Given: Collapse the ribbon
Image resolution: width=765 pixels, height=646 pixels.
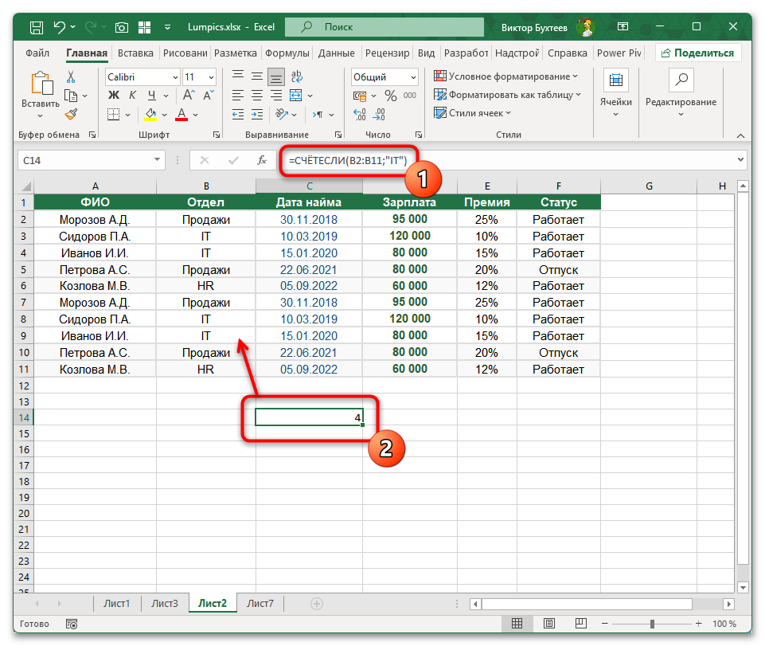Looking at the screenshot, I should [x=740, y=135].
